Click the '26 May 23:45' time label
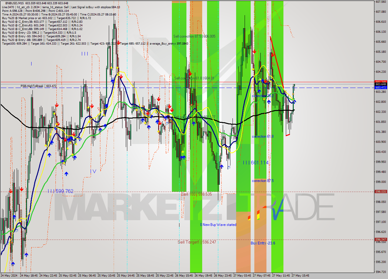 (x=223, y=276)
